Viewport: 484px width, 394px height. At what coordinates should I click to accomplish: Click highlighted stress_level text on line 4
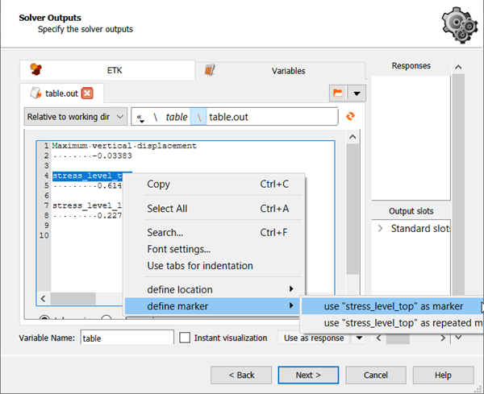pyautogui.click(x=87, y=176)
